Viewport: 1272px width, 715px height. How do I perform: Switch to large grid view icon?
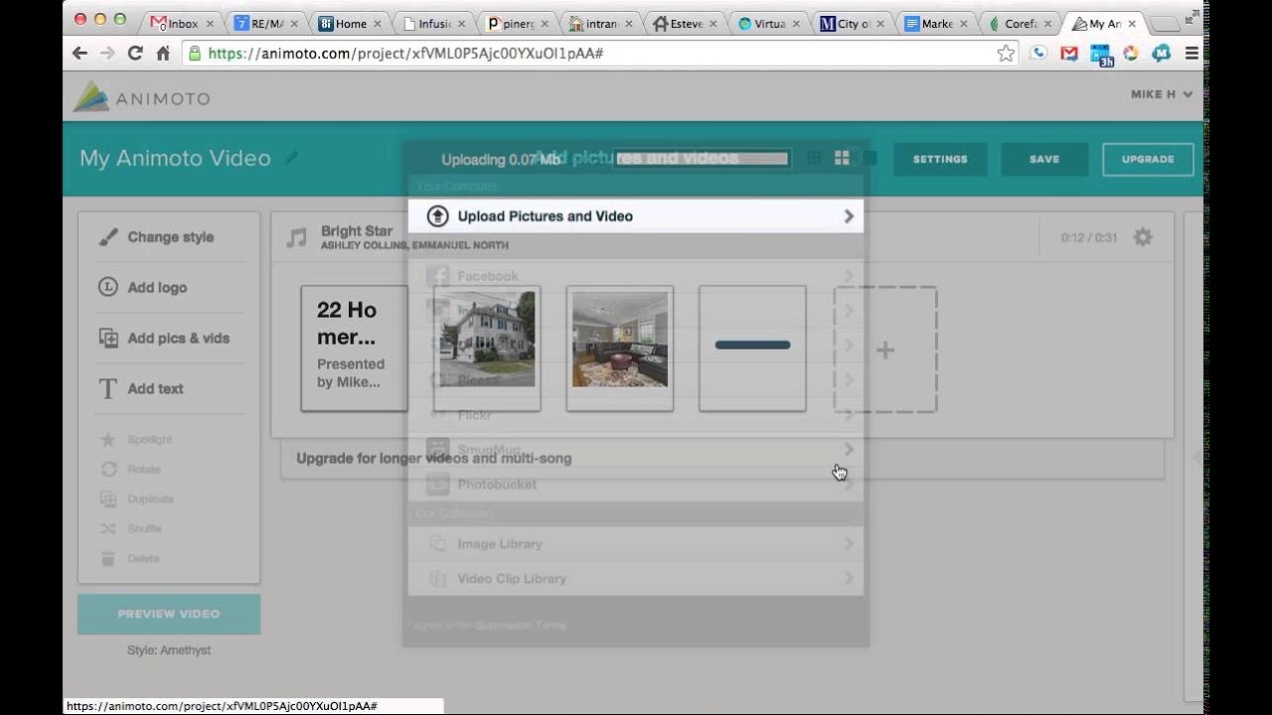pyautogui.click(x=842, y=158)
